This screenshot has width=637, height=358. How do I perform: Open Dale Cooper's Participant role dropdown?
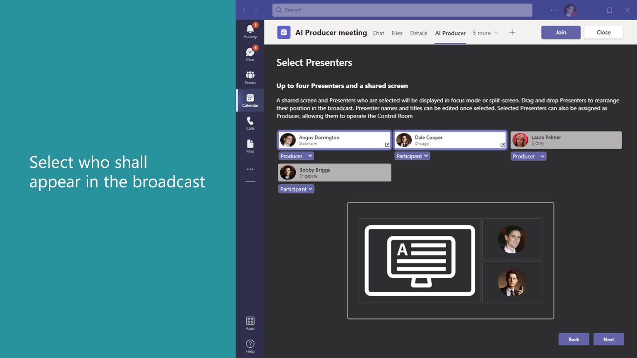pos(412,156)
